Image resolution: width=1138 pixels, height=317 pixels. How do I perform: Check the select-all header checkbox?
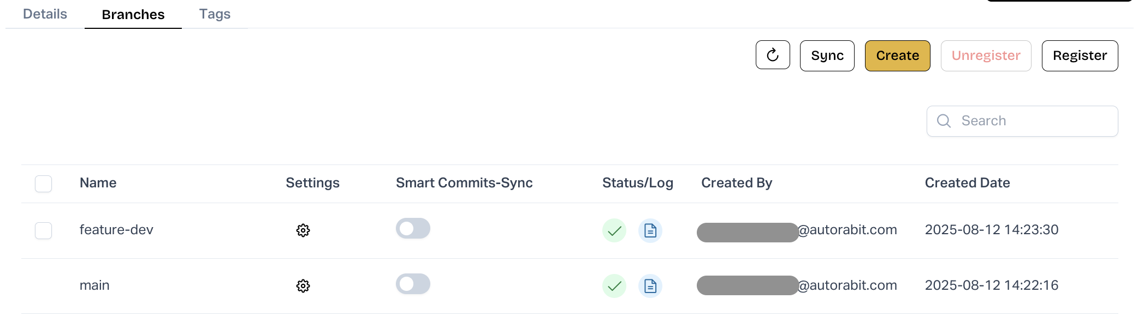click(x=44, y=184)
